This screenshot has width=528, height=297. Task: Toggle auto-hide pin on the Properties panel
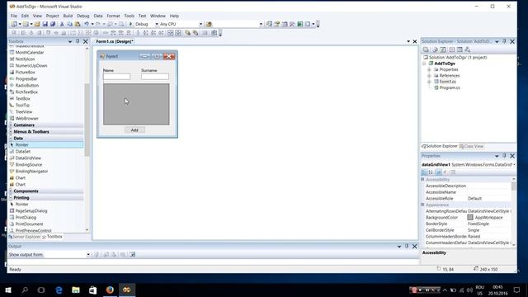pos(504,156)
